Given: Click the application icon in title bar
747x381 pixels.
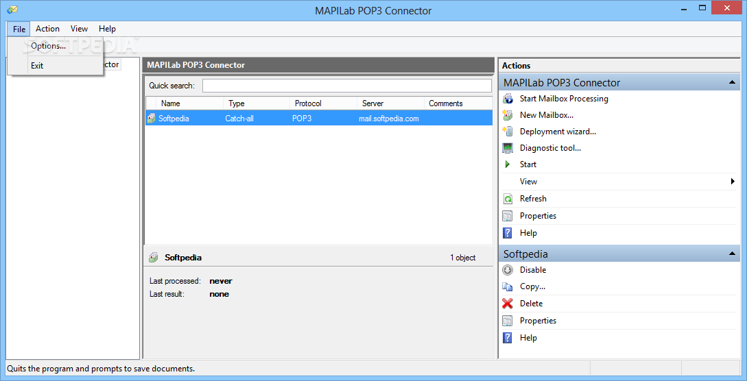Looking at the screenshot, I should click(12, 10).
